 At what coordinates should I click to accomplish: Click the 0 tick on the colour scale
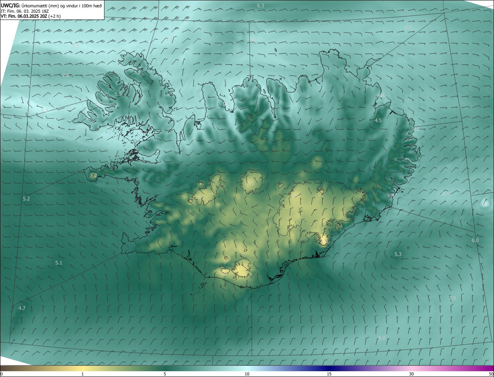click(x=2, y=374)
